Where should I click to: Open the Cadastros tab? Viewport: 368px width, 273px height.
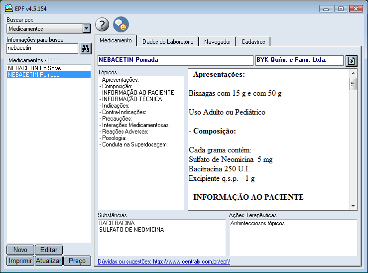coord(253,42)
